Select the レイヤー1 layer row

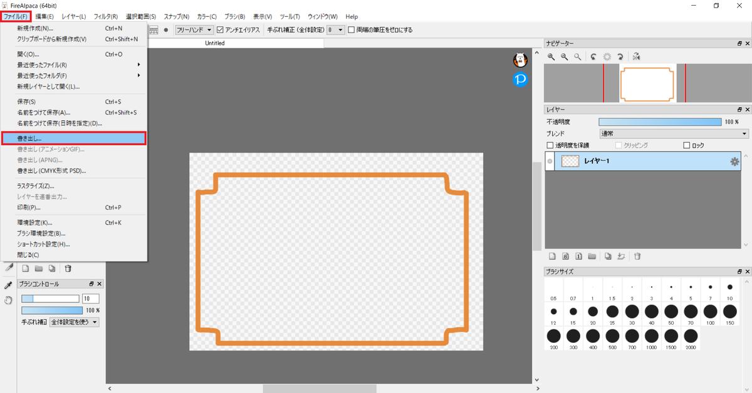643,161
